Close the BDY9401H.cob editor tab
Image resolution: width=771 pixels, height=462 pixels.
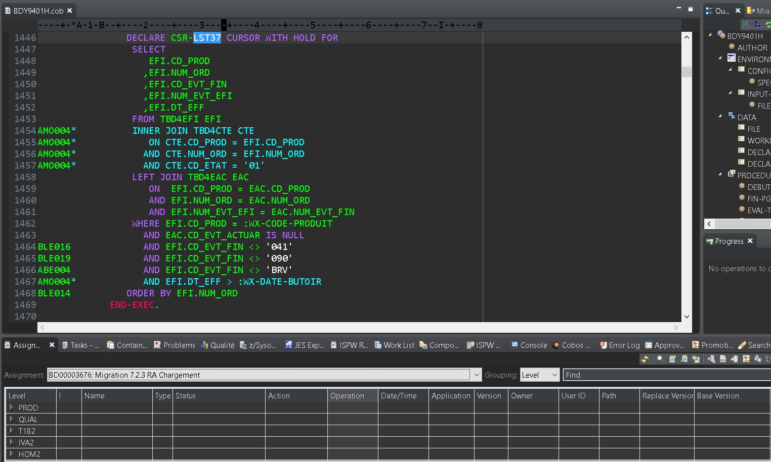pos(70,11)
